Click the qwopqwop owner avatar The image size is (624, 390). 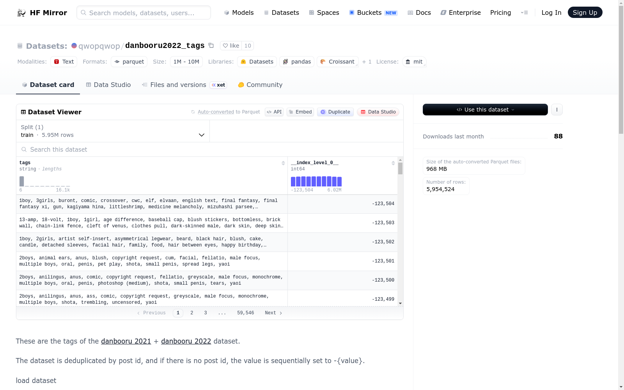(74, 46)
